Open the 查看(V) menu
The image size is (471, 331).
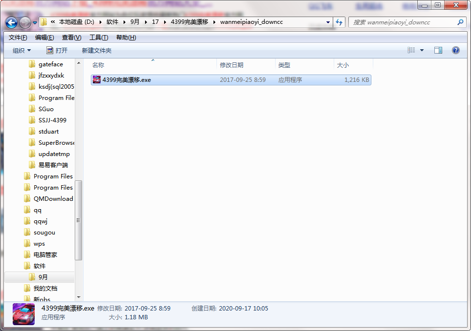pos(71,38)
